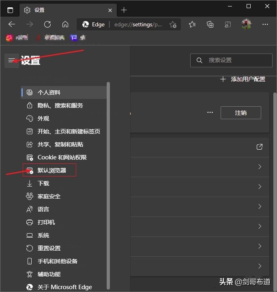This screenshot has height=292, width=277.
Task: Open the third favorites bar bookmark with purple icon
Action: coord(78,38)
